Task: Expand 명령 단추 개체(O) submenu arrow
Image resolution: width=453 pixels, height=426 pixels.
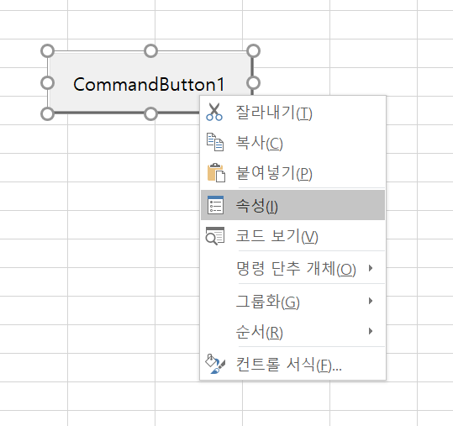Action: [371, 268]
